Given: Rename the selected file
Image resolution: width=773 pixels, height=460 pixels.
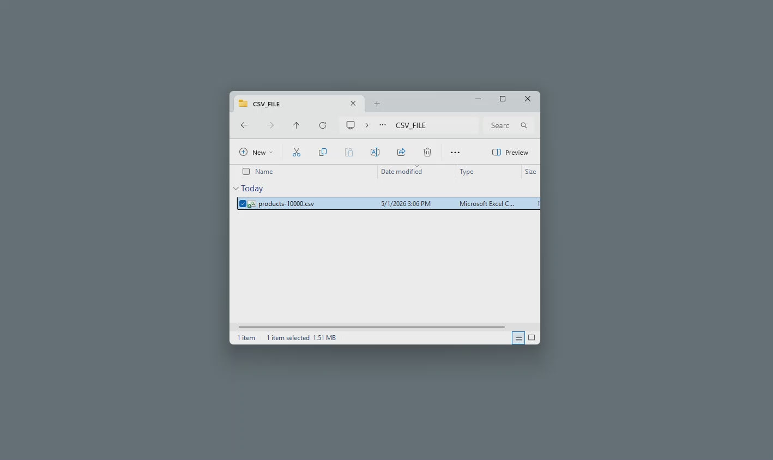Looking at the screenshot, I should [x=375, y=152].
